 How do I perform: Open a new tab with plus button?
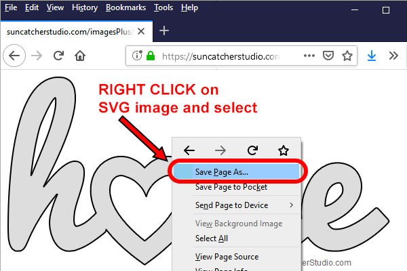163,31
